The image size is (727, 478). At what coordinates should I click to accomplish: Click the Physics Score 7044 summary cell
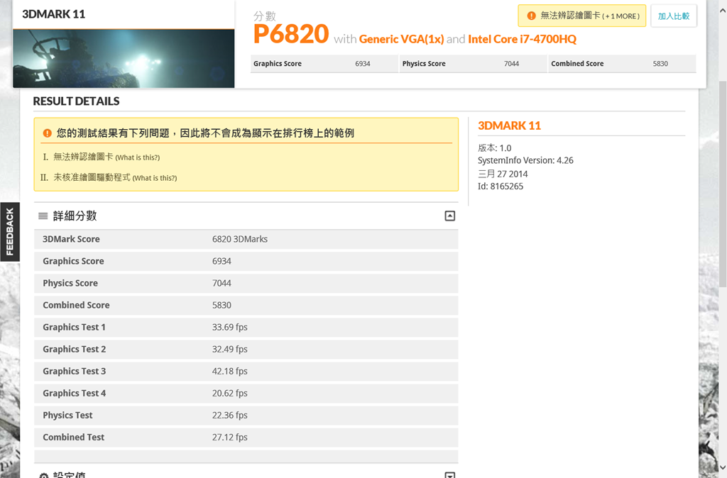pyautogui.click(x=474, y=63)
